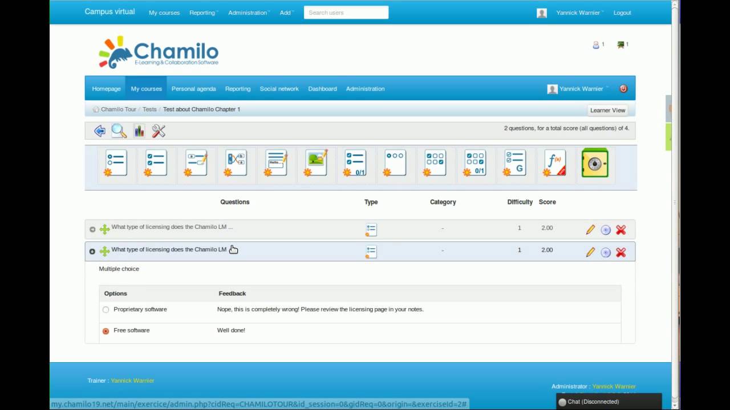Go to the Homepage tab

pyautogui.click(x=106, y=89)
